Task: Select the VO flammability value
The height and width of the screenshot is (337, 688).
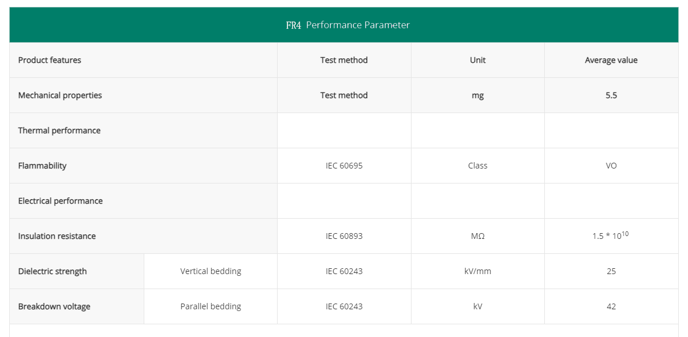Action: (611, 166)
